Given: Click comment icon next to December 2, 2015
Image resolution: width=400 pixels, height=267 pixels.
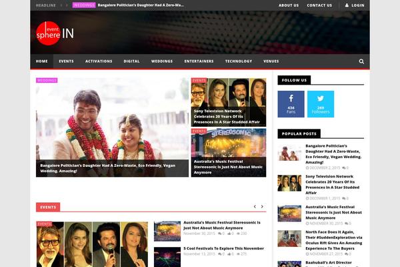Looking at the screenshot, I should coord(343,168).
